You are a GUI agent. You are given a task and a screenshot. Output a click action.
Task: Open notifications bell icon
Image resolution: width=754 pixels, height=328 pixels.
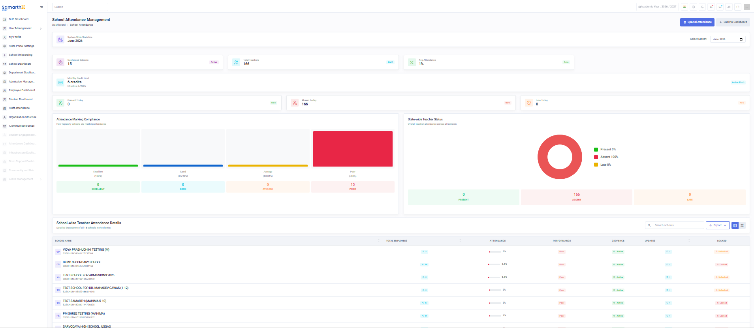tap(711, 7)
